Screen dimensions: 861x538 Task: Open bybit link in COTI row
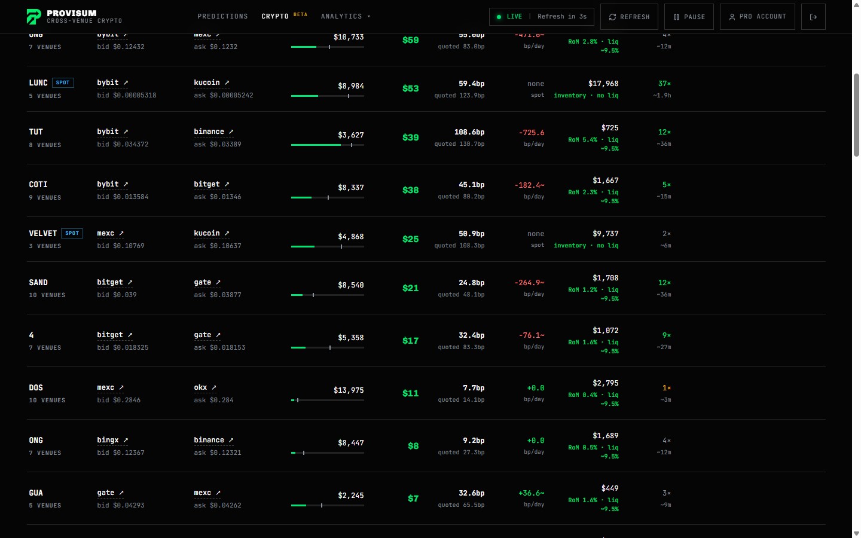click(112, 184)
